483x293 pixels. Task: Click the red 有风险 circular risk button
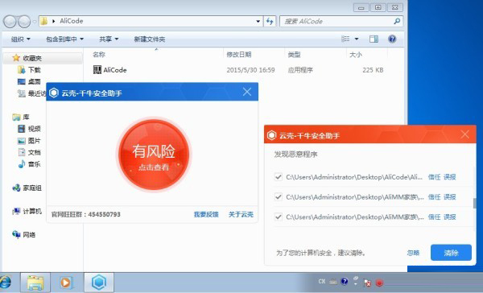click(x=154, y=155)
